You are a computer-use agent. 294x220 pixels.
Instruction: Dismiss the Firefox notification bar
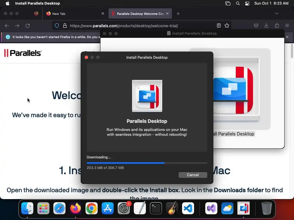(287, 37)
